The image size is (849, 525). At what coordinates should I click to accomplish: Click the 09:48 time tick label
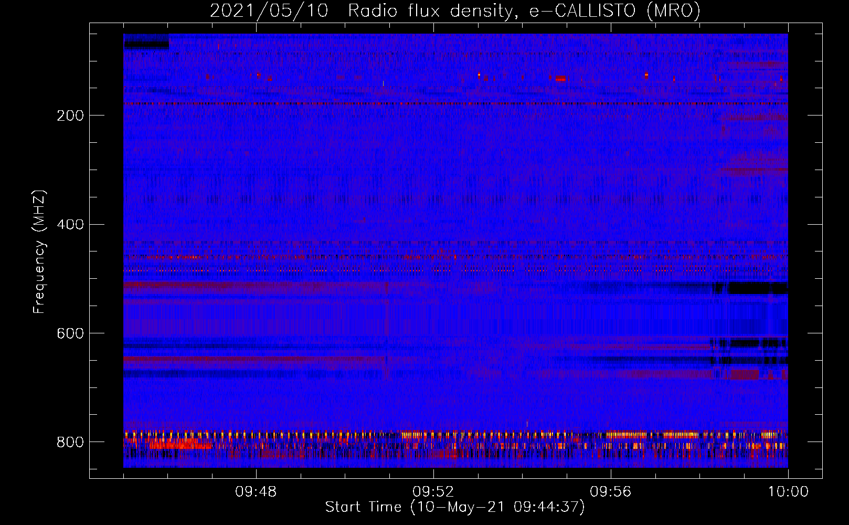(x=256, y=492)
